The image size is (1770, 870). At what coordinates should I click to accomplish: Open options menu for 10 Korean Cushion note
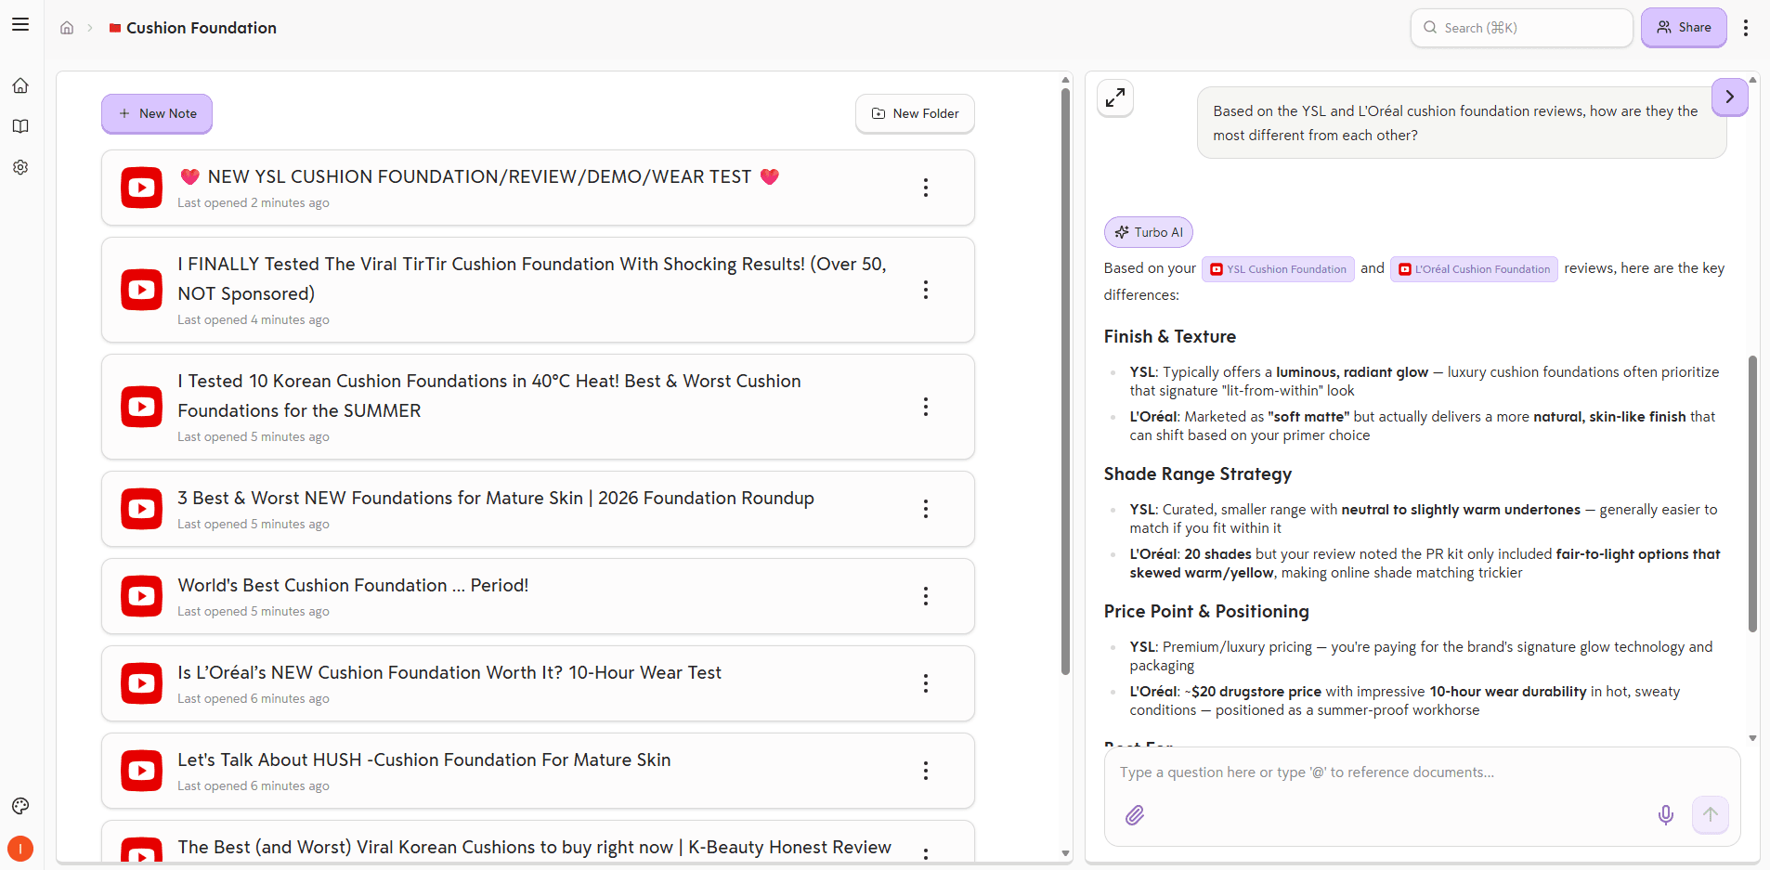coord(926,407)
